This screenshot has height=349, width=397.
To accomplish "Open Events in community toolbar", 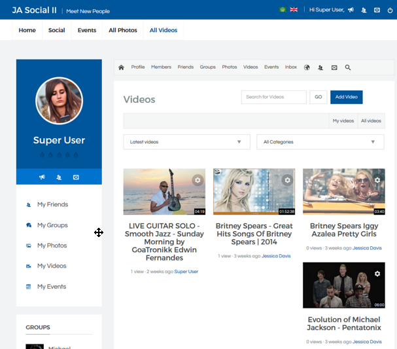I will click(x=271, y=67).
